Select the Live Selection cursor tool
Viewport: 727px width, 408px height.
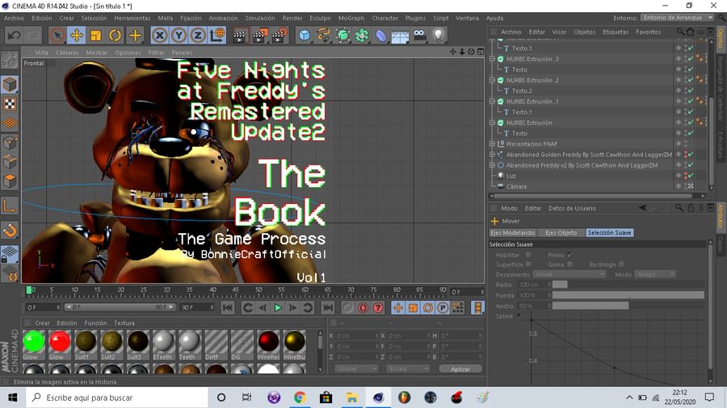(x=57, y=35)
